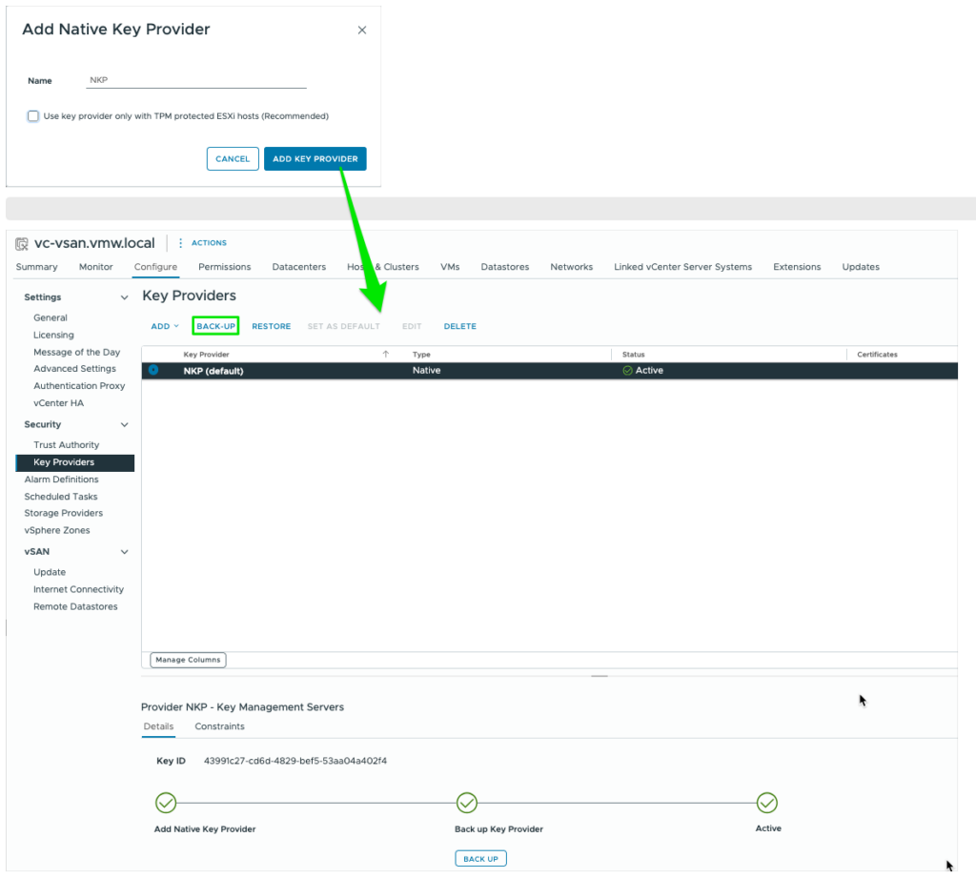Click the Back up Key Provider step checkmark
This screenshot has height=878, width=976.
(x=467, y=803)
